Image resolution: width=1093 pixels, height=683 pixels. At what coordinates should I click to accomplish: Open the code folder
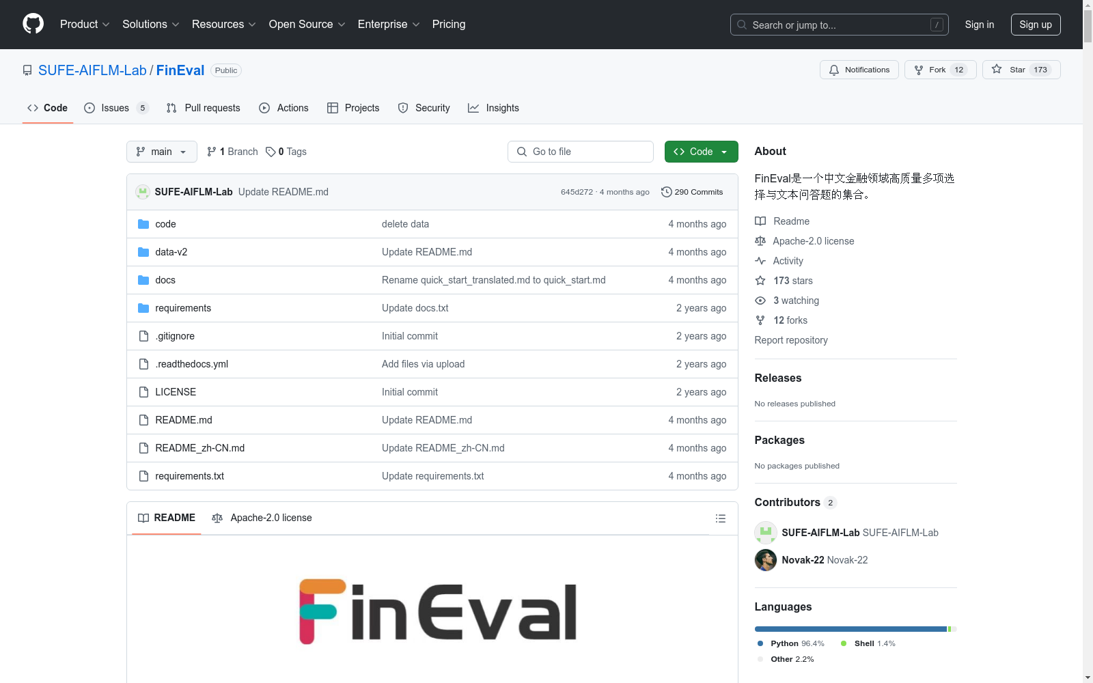(165, 224)
